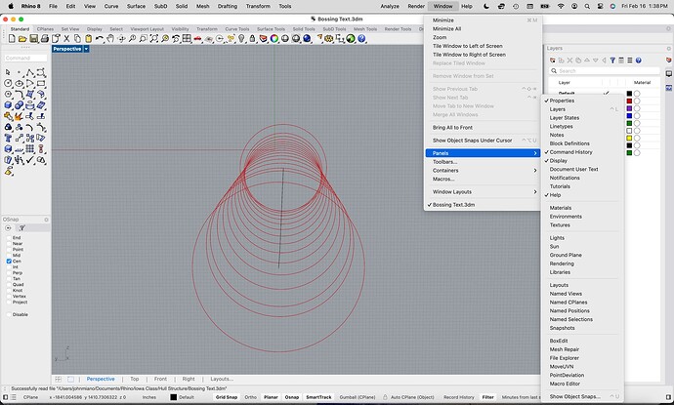Click the Layers panel filter funnel icon
Viewport: 674px width, 405px height.
[612, 61]
